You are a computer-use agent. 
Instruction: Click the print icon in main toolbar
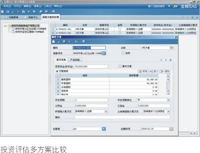click(x=41, y=12)
